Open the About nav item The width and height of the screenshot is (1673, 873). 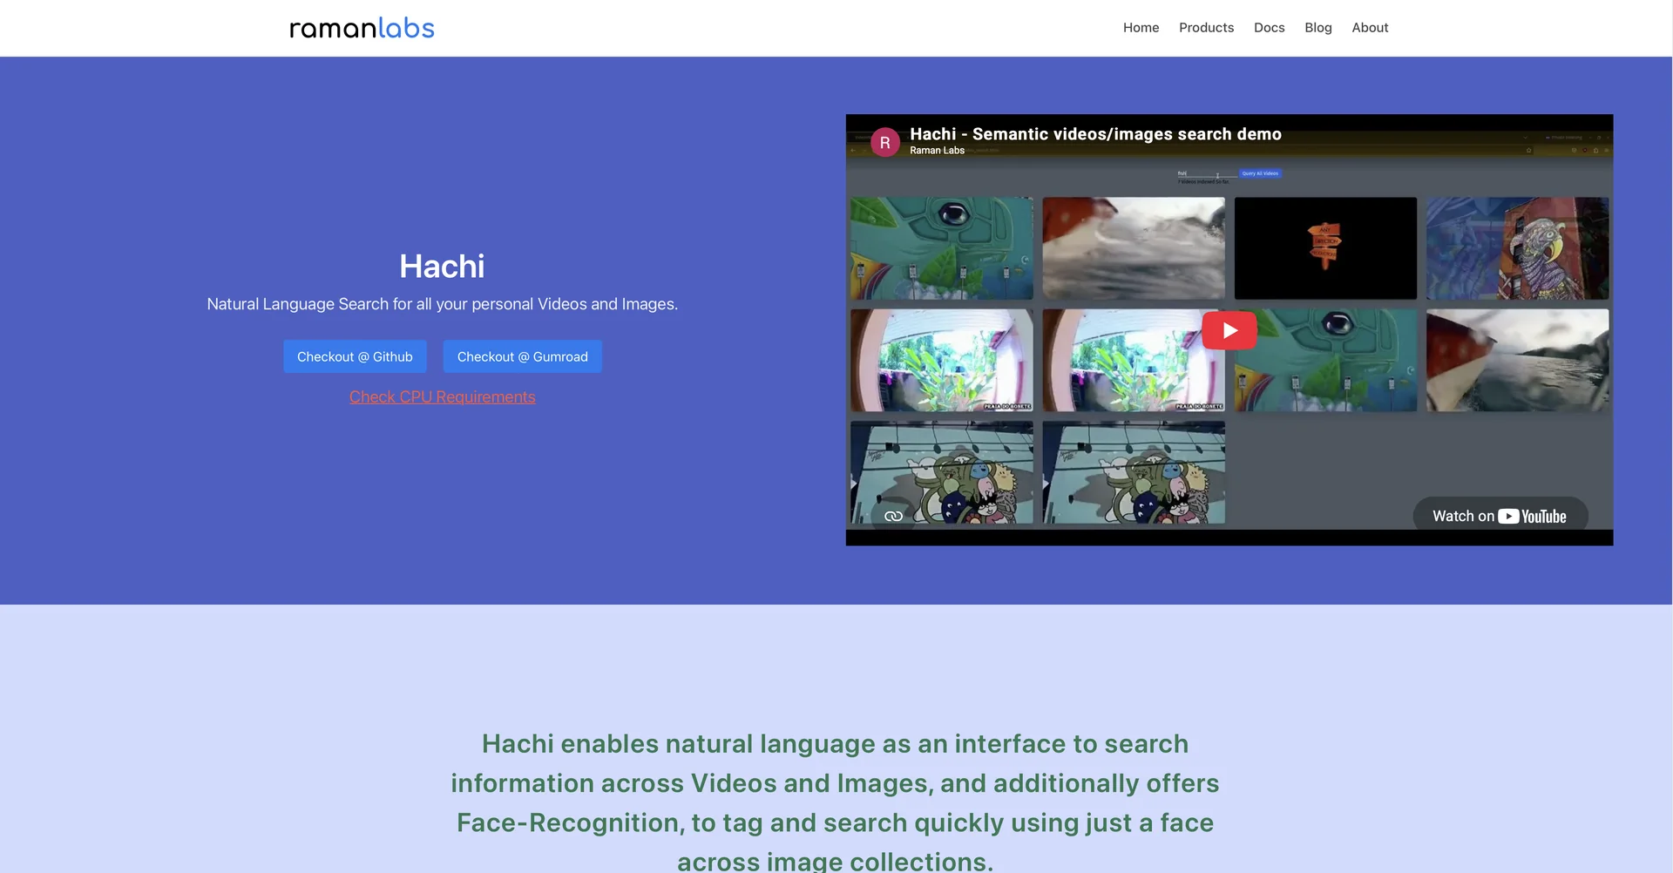1370,28
